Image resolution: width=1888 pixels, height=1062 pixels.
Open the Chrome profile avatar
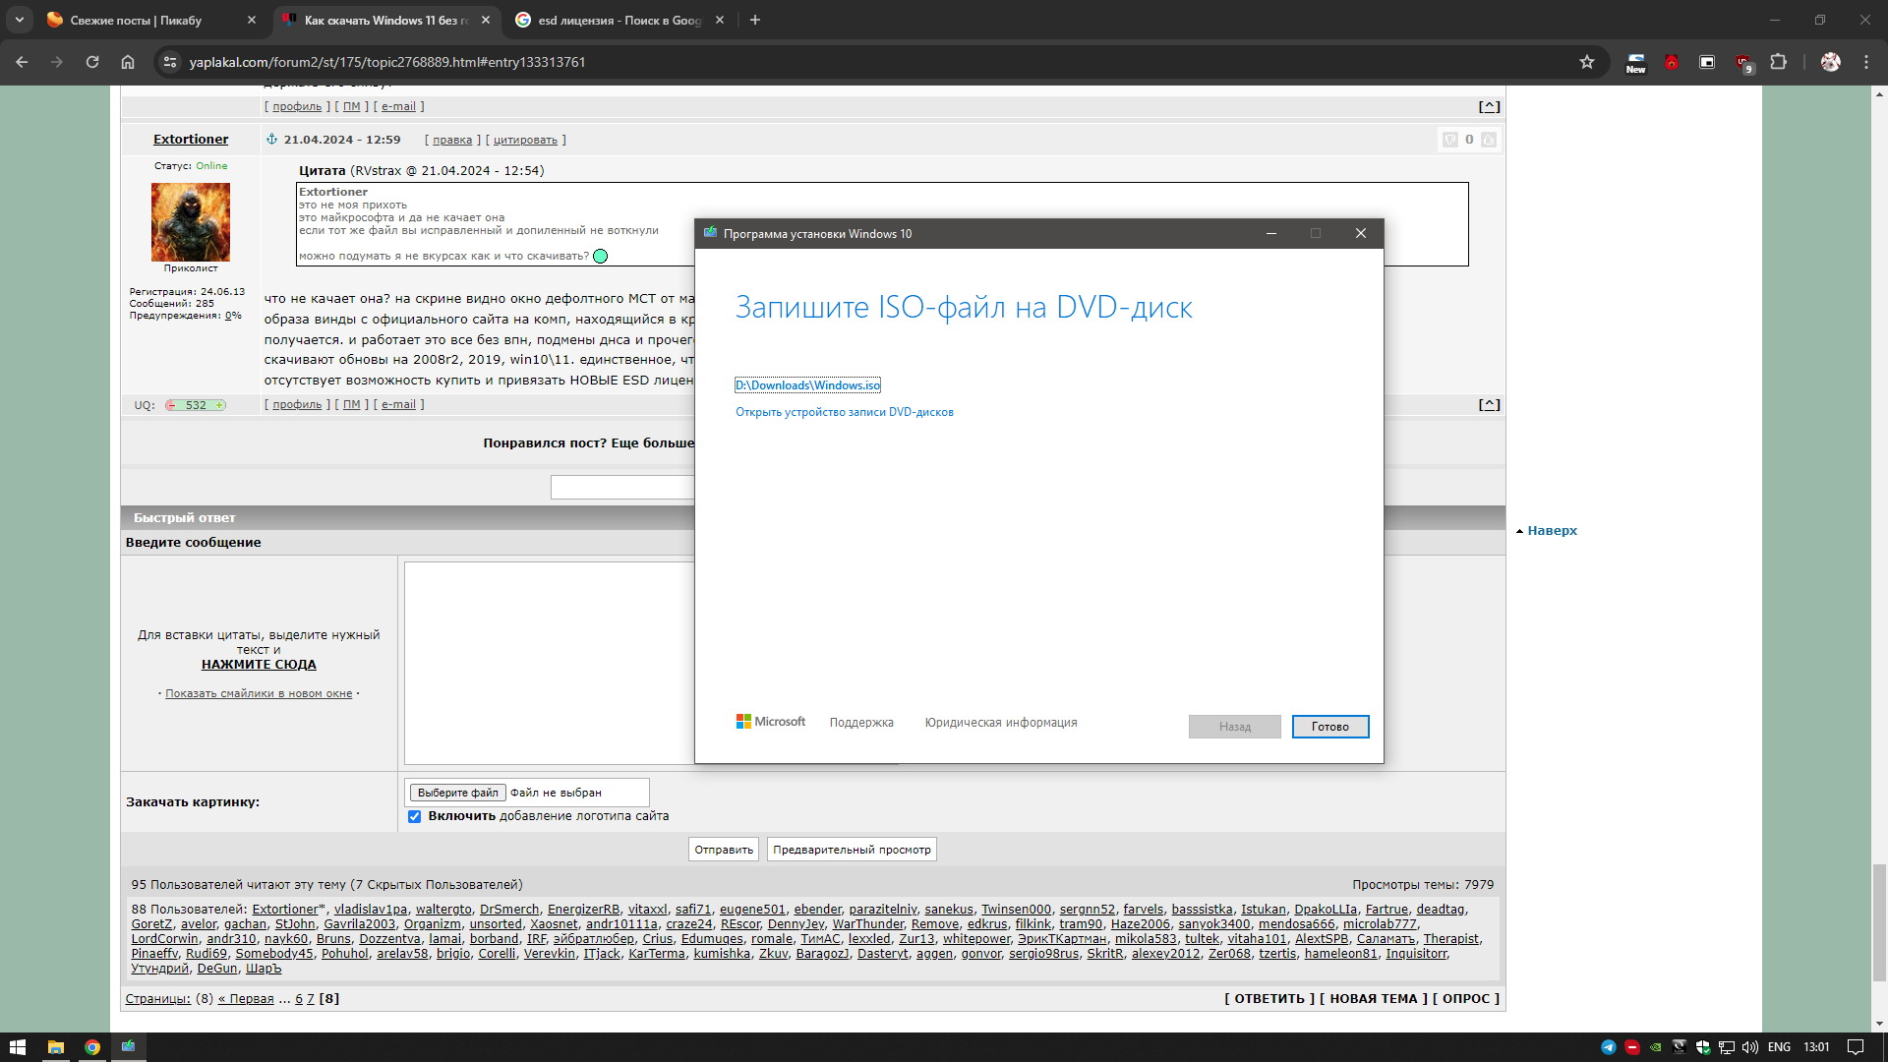click(1831, 62)
